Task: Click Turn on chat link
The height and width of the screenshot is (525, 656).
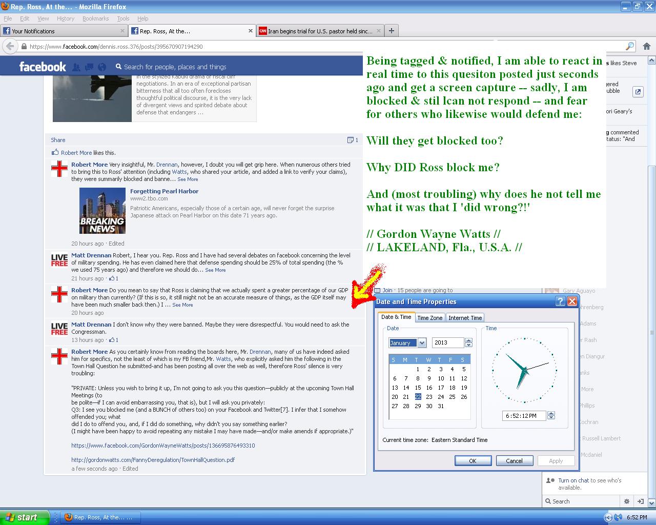Action: (573, 480)
